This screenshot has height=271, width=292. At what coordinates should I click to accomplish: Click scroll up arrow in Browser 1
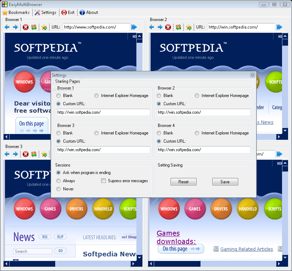[140, 36]
